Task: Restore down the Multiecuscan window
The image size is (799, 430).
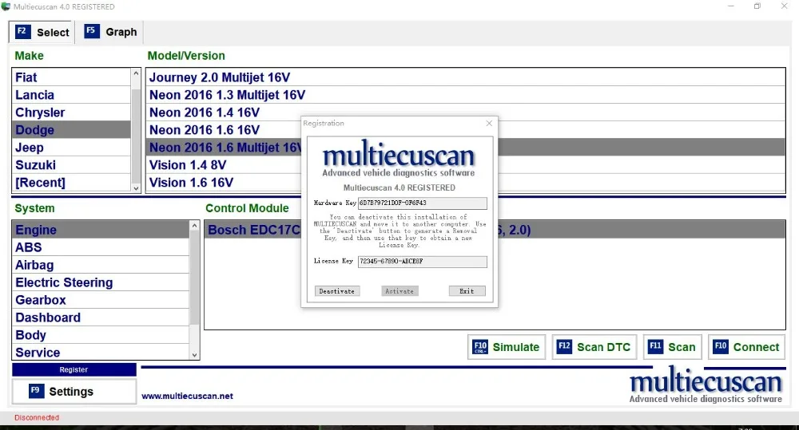Action: click(757, 6)
